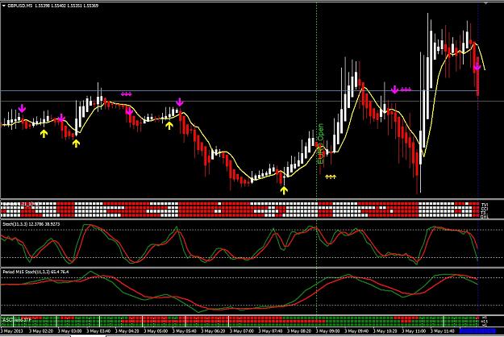Viewport: 504px width, 337px height.
Task: Click the yellow up arrow under lowest candles
Action: pyautogui.click(x=284, y=191)
